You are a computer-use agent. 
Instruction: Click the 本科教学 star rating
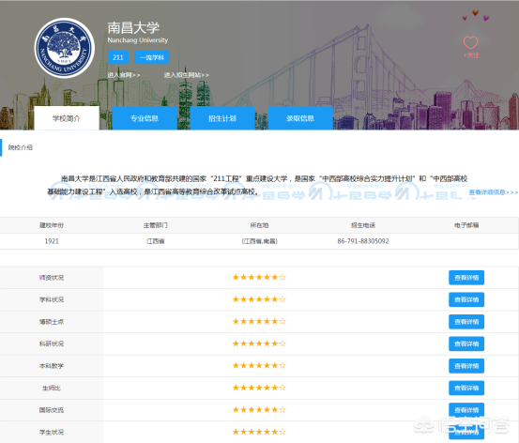259,365
